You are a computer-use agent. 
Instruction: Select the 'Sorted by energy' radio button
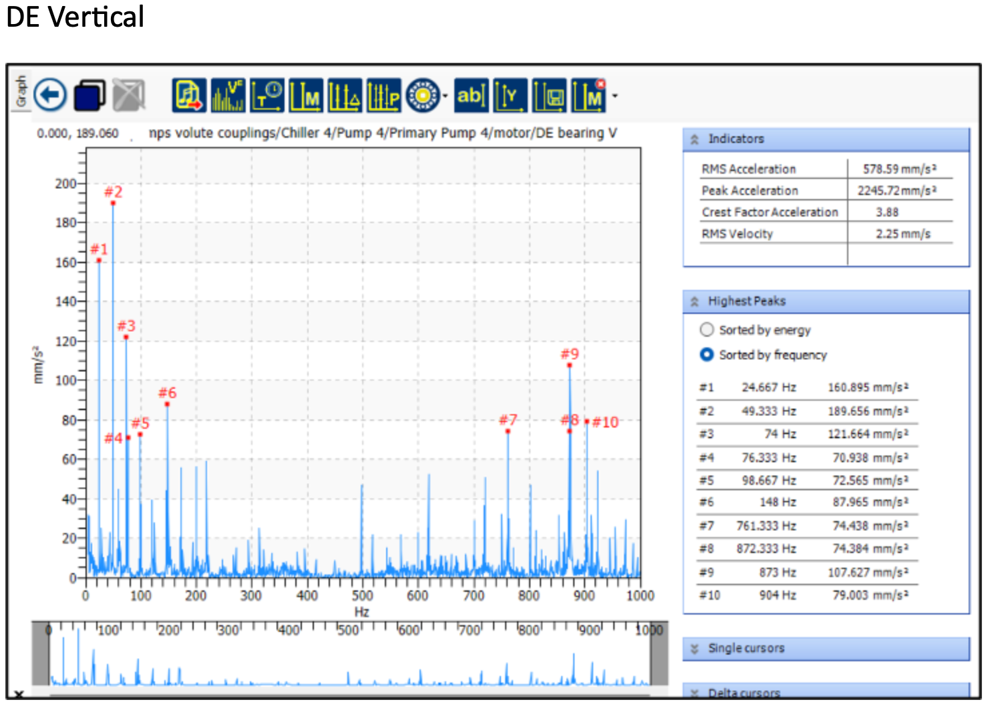point(707,329)
